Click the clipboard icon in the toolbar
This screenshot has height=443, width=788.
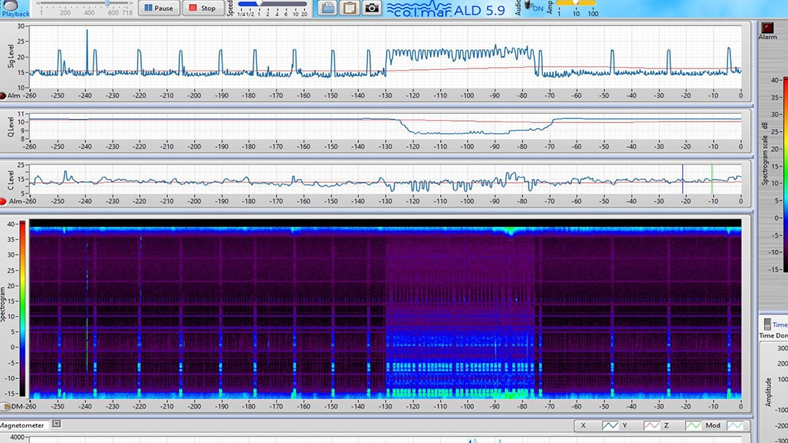[349, 8]
